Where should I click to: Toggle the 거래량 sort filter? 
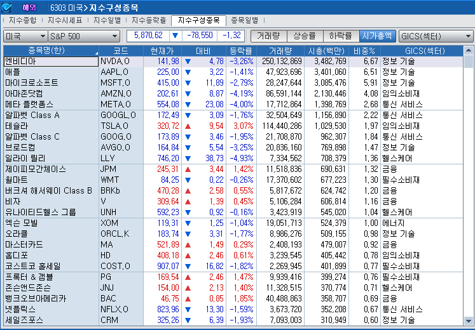(x=269, y=36)
